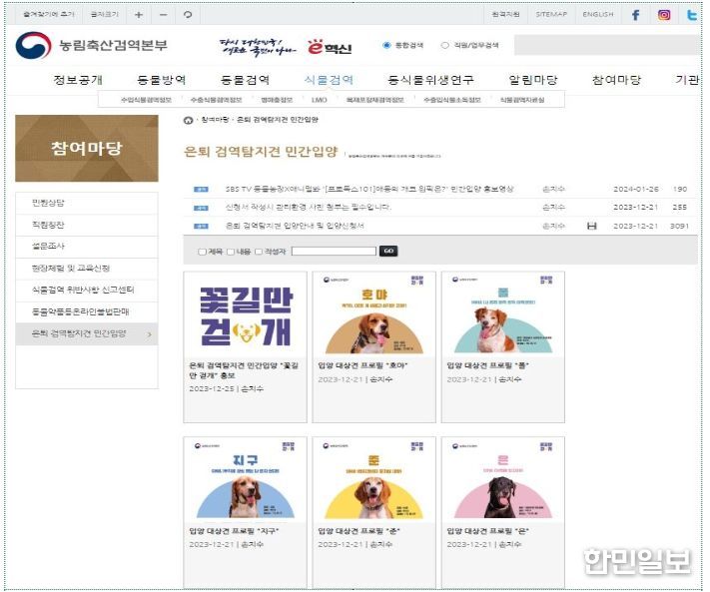This screenshot has height=592, width=710.
Task: Go home via breadcrumb house icon
Action: [x=188, y=120]
